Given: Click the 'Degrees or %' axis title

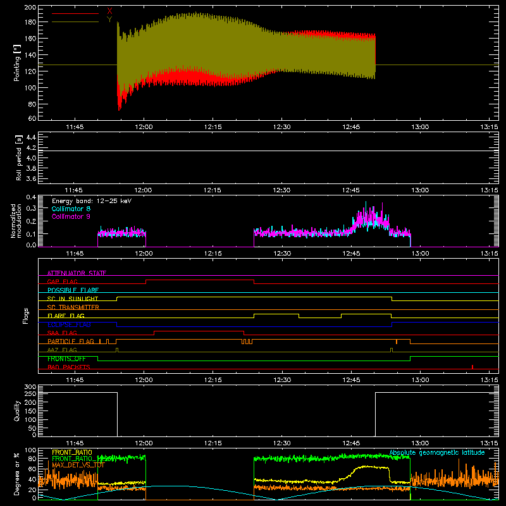Looking at the screenshot, I should coord(17,474).
